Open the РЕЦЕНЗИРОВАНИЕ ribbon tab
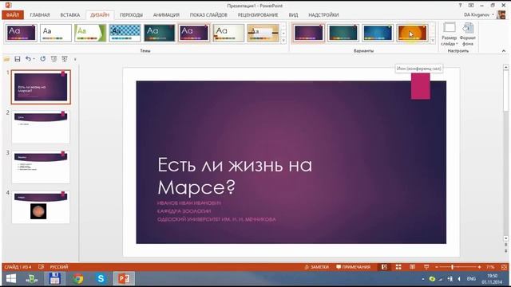The width and height of the screenshot is (511, 287). click(258, 15)
